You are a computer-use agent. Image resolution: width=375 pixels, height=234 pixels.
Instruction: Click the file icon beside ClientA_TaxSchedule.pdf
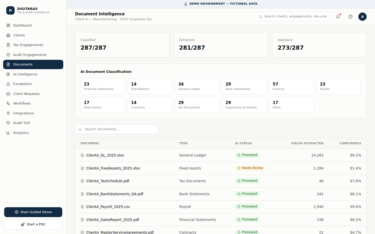[x=82, y=181]
